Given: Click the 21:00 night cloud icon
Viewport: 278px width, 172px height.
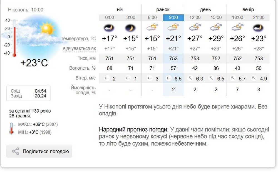Looking at the screenshot, I should [x=259, y=27].
